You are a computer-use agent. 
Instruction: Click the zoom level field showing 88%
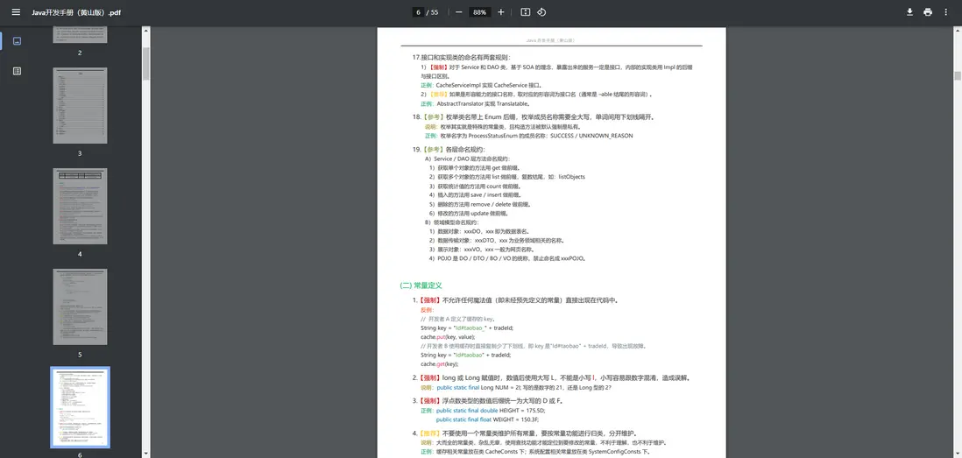480,12
